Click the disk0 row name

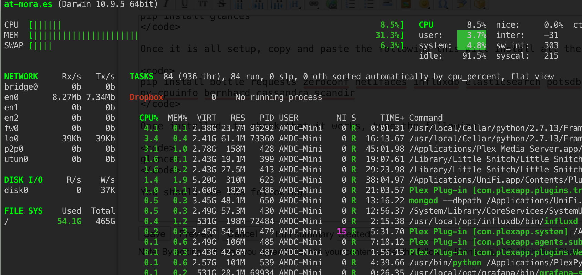16,190
